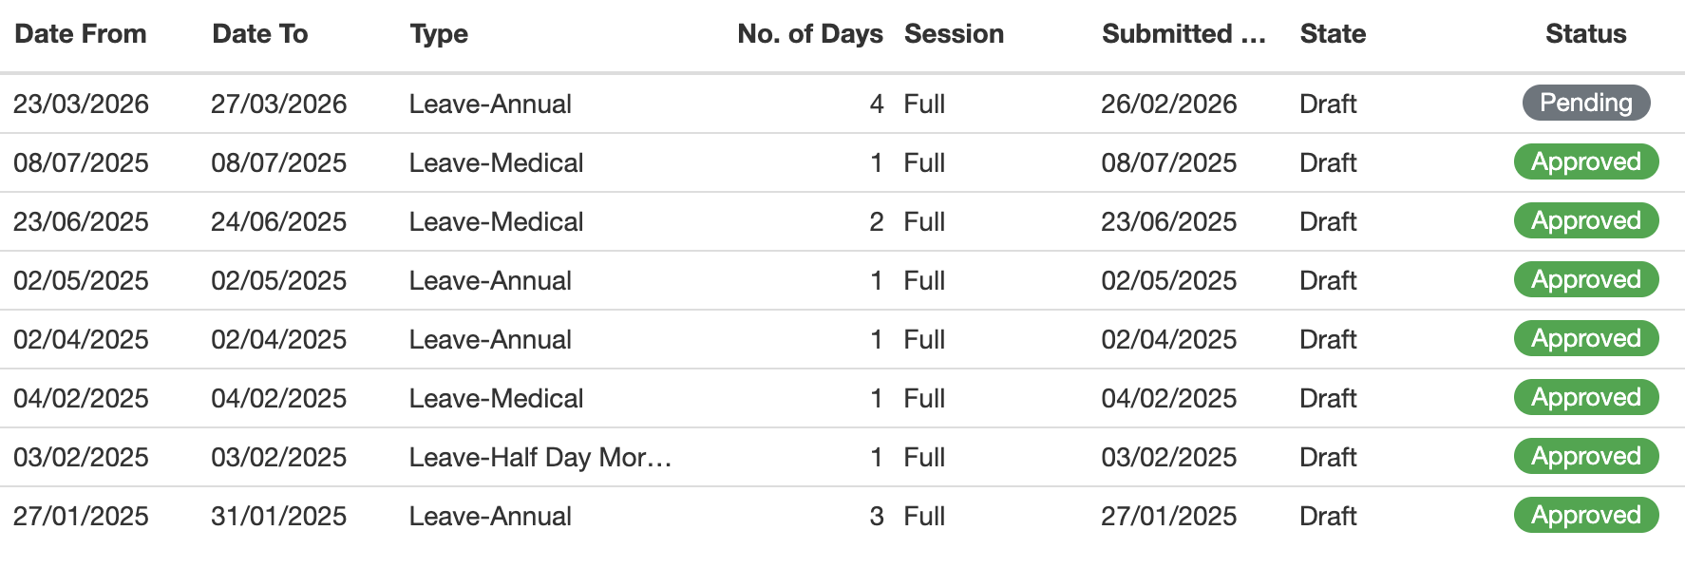Screen dimensions: 1685x568
Task: Click the 26/02/2026 submitted date cell
Action: 1168,104
